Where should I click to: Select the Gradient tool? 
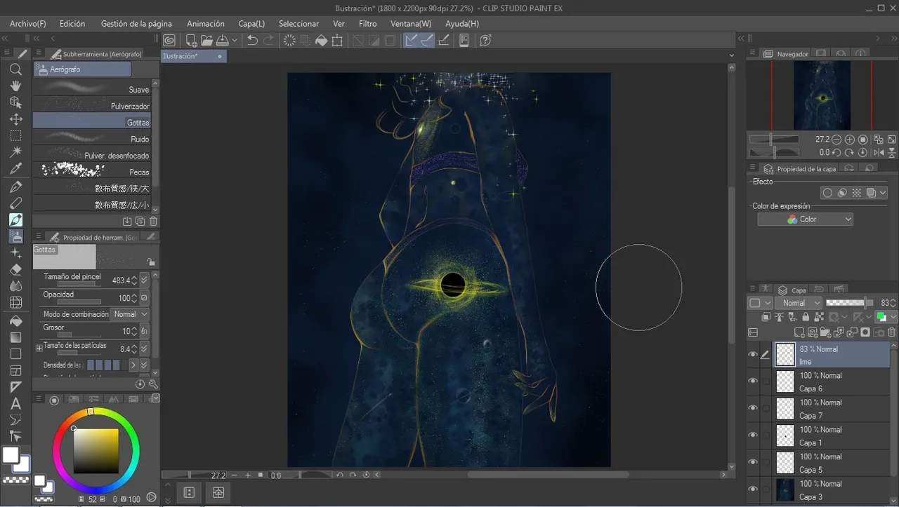[15, 337]
